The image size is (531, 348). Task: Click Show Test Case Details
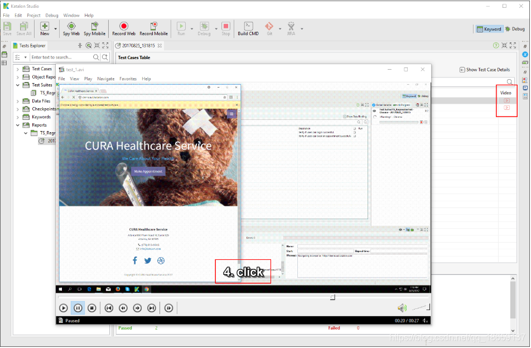tap(485, 70)
